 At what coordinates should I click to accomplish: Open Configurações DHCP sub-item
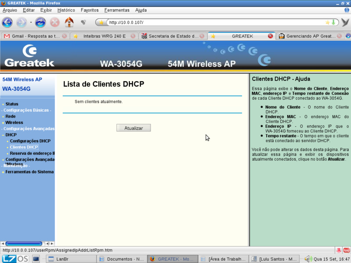(x=30, y=141)
